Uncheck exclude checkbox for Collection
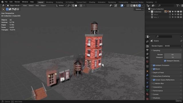 pos(170,12)
